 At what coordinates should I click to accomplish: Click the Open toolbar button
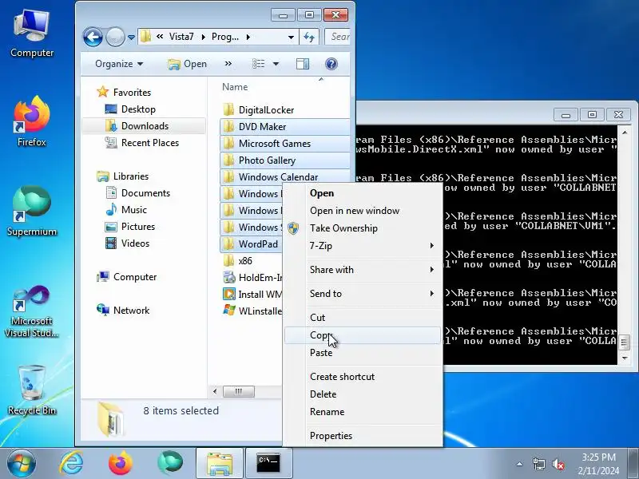pos(188,64)
